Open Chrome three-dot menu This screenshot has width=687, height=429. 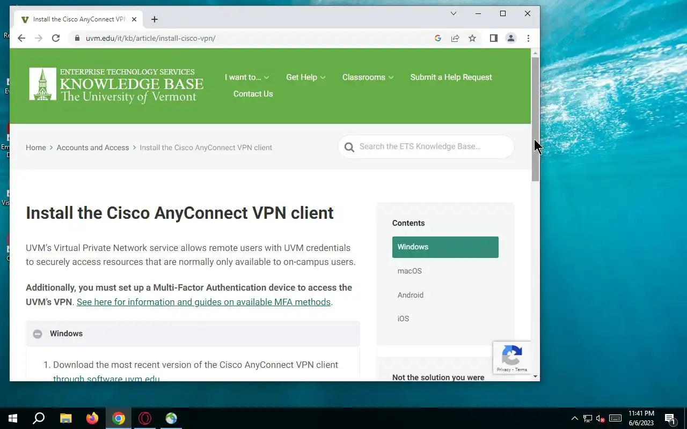(528, 38)
